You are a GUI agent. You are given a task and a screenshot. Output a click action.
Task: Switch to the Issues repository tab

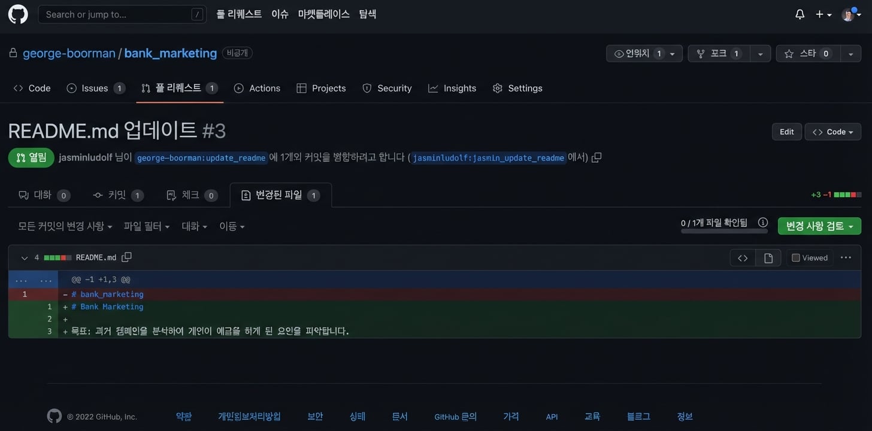point(95,88)
